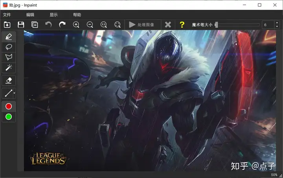This screenshot has height=178, width=283.
Task: Increase the magic pen size stepper
Action: (277, 23)
